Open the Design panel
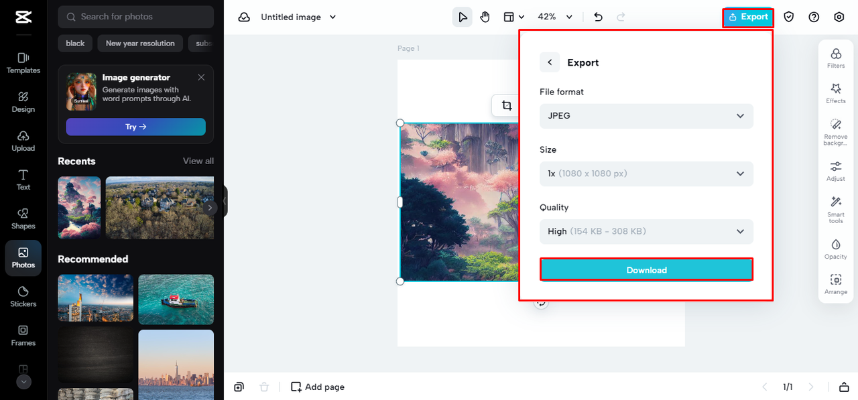The width and height of the screenshot is (858, 400). (x=23, y=102)
